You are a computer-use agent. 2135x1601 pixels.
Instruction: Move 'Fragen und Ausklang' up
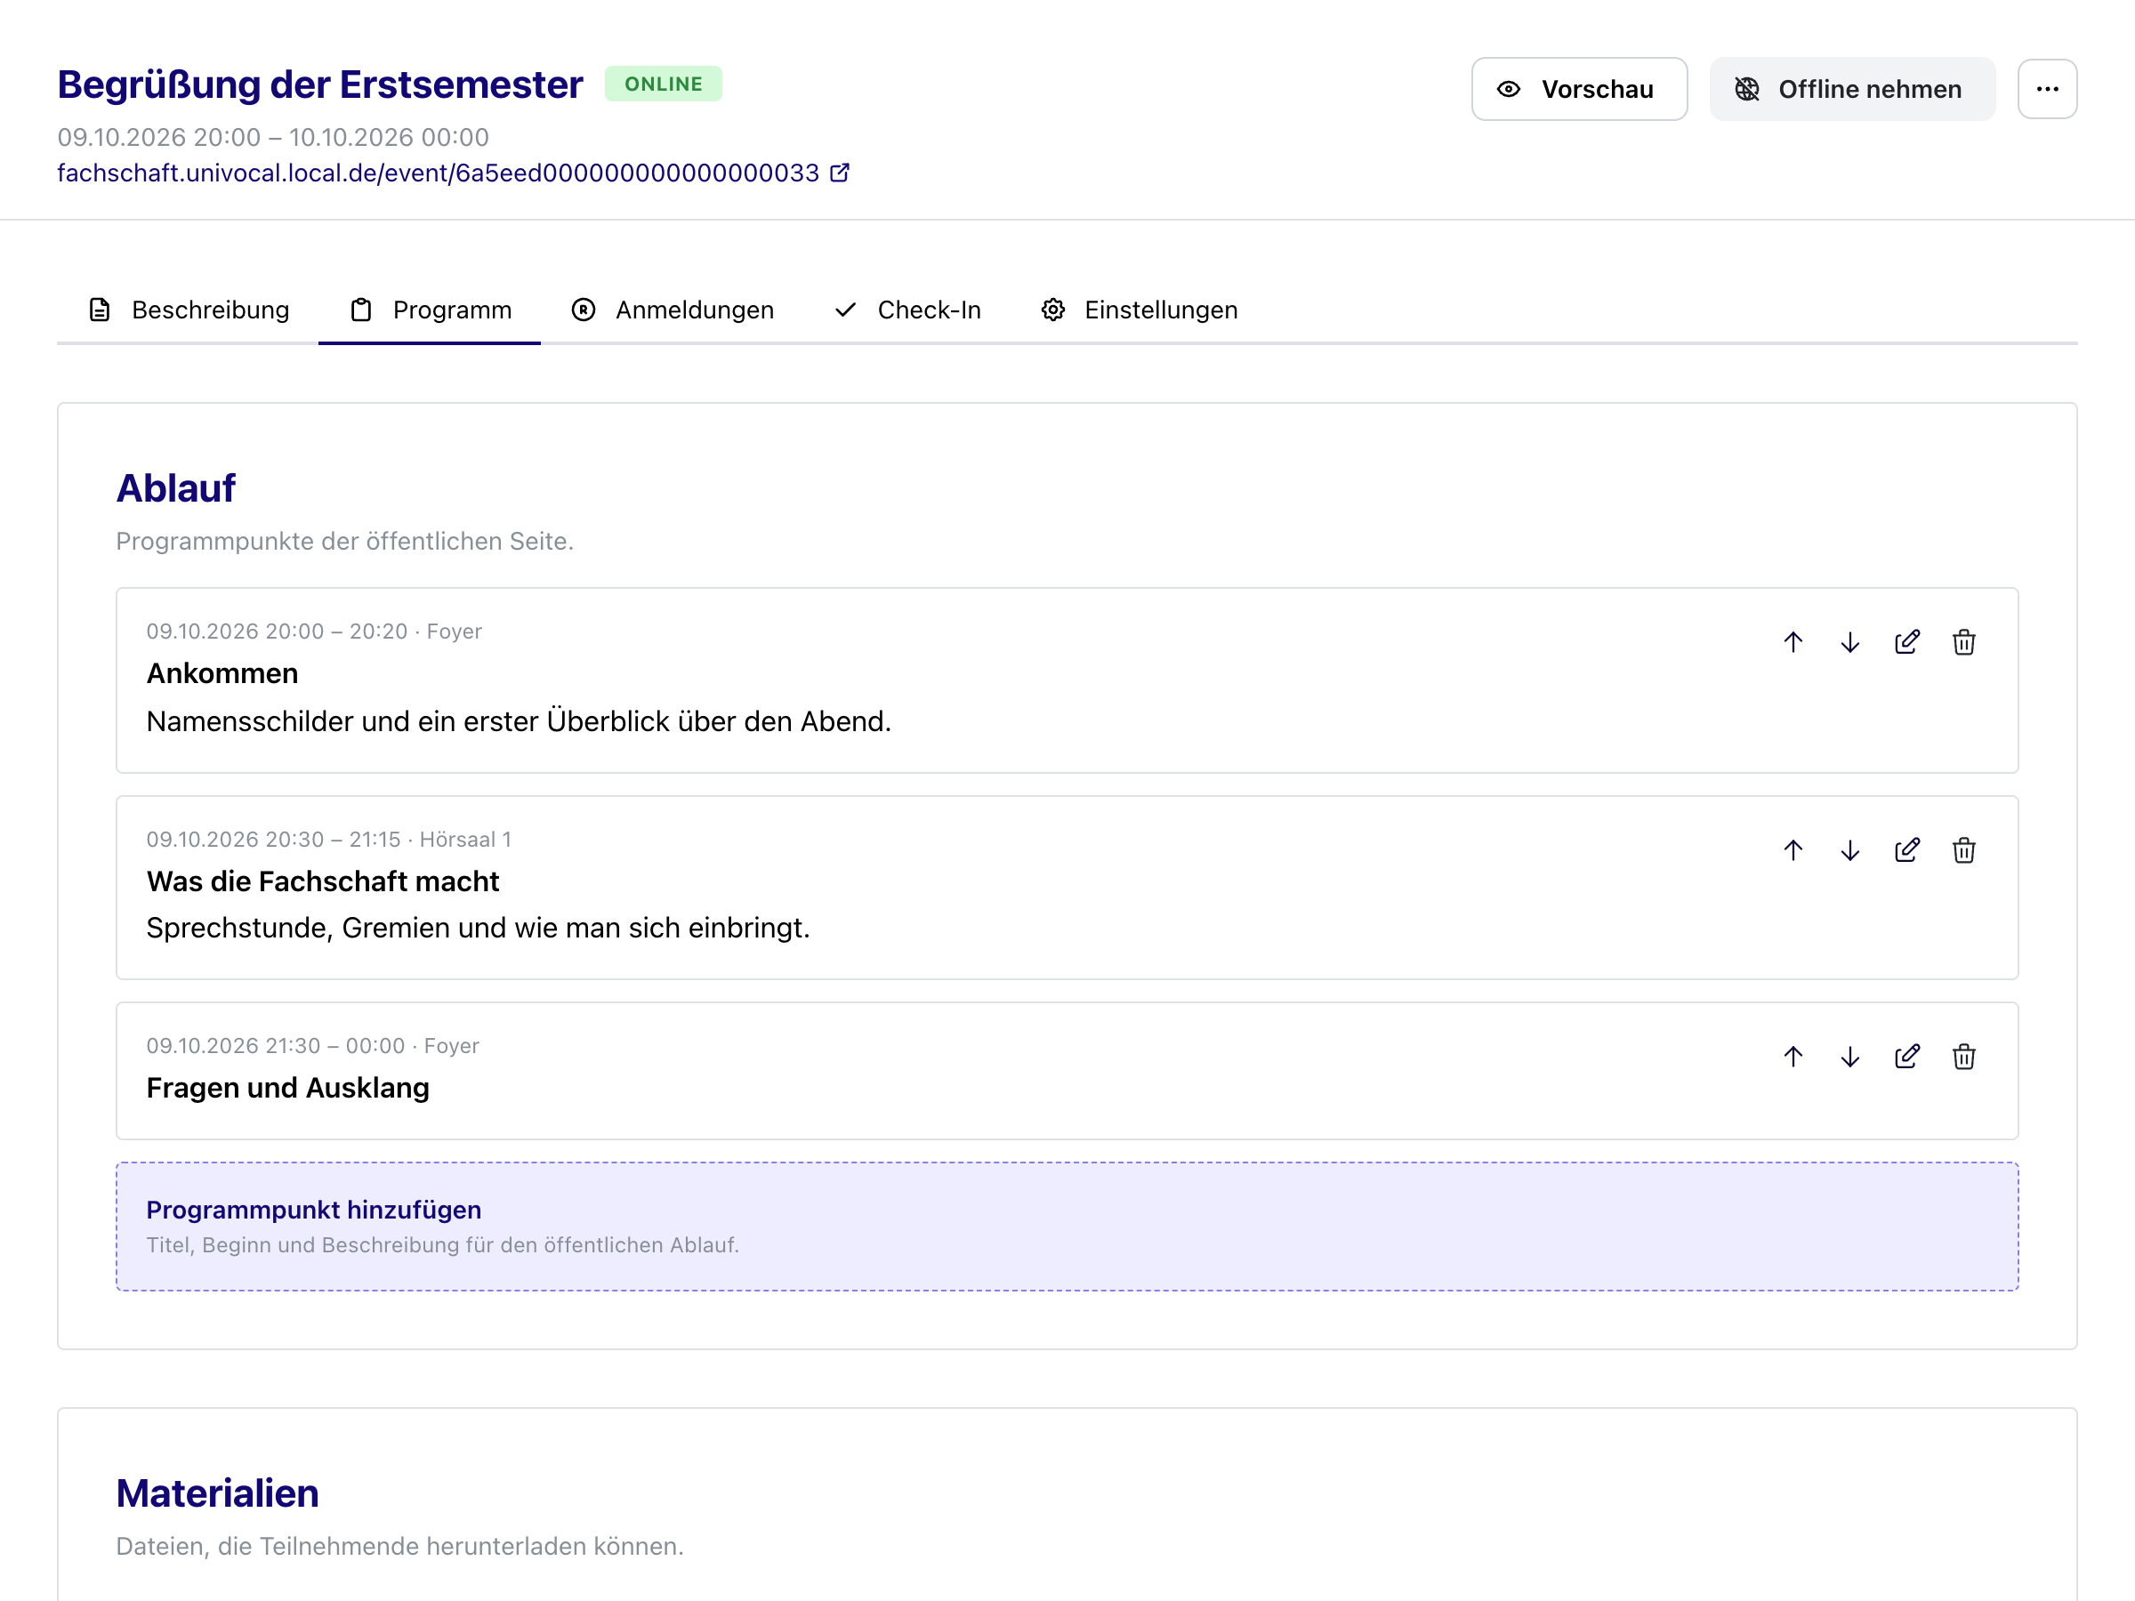(1793, 1057)
